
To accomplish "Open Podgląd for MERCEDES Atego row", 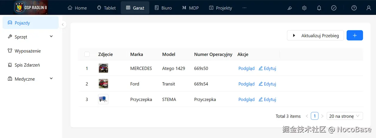I will pyautogui.click(x=246, y=68).
